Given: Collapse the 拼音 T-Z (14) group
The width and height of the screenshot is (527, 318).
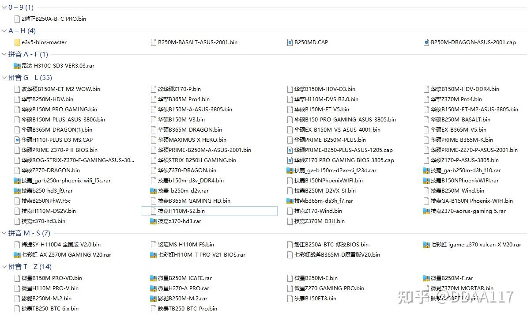Looking at the screenshot, I should pyautogui.click(x=4, y=267).
